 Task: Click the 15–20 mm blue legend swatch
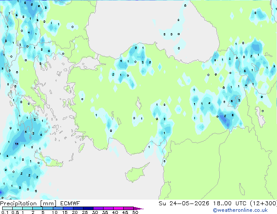coord(68,208)
